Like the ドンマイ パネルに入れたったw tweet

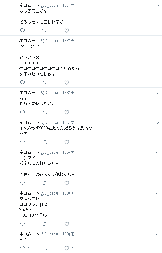[67, 183]
